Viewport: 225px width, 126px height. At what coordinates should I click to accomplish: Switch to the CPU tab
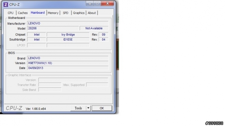pyautogui.click(x=11, y=13)
